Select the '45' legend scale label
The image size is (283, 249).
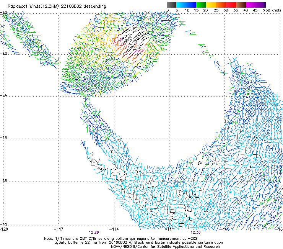255,10
